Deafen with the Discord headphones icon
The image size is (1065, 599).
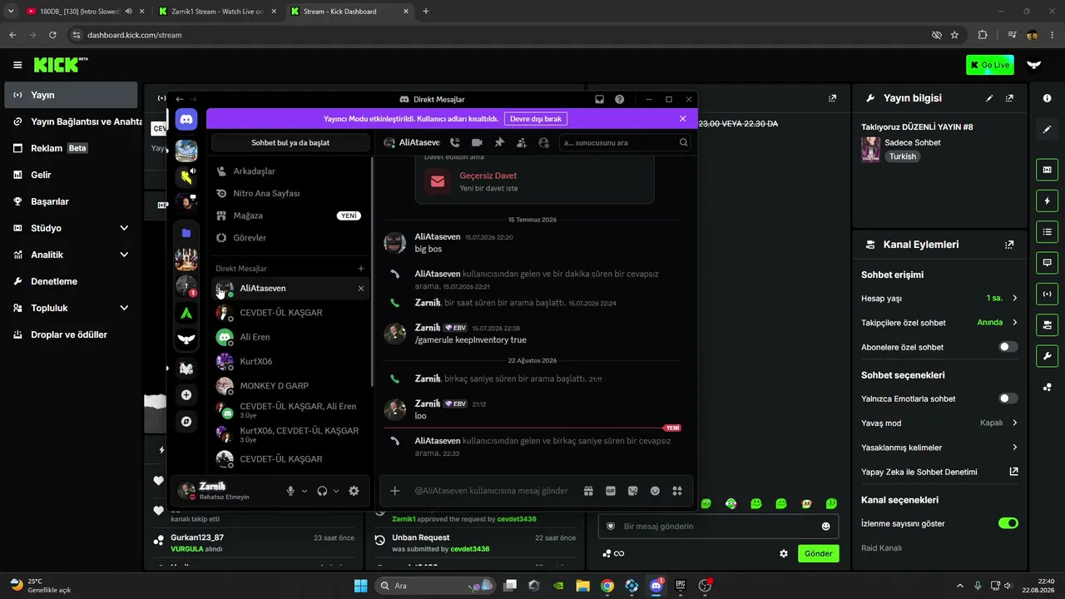point(322,491)
